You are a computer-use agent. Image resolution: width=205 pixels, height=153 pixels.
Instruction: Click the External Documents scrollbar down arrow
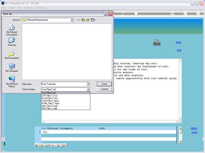click(x=180, y=142)
